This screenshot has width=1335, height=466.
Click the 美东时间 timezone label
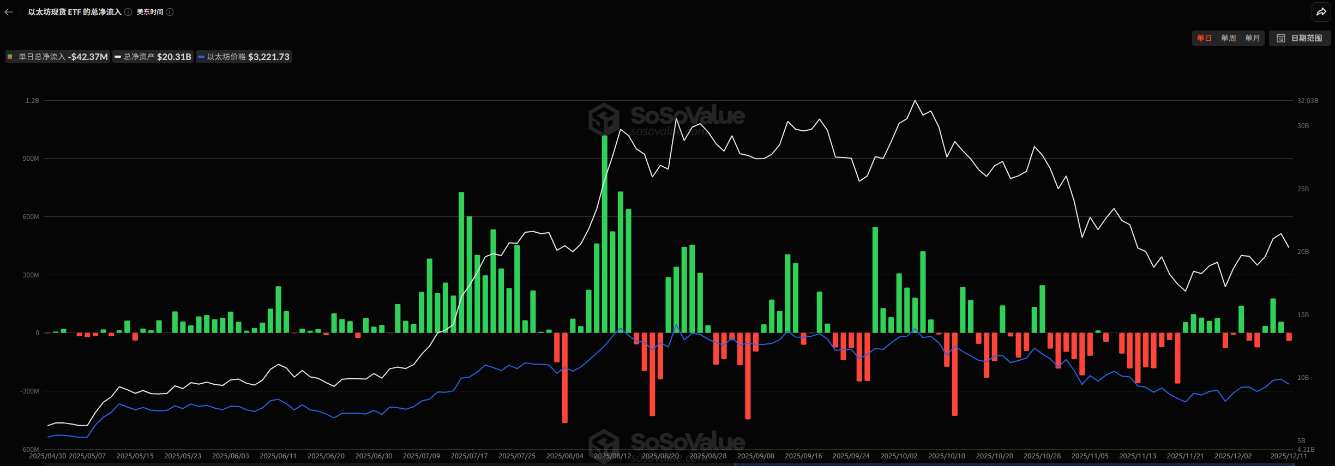[150, 12]
